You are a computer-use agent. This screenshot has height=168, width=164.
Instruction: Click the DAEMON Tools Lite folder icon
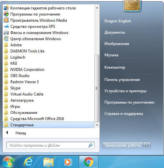(6, 51)
